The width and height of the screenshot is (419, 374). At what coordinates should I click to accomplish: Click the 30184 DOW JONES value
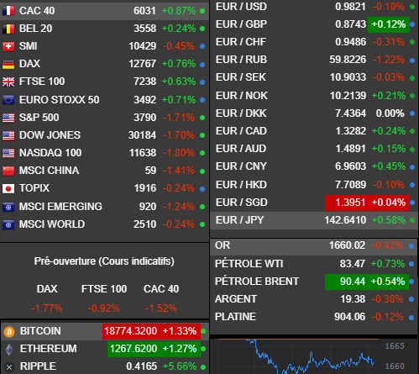point(142,135)
